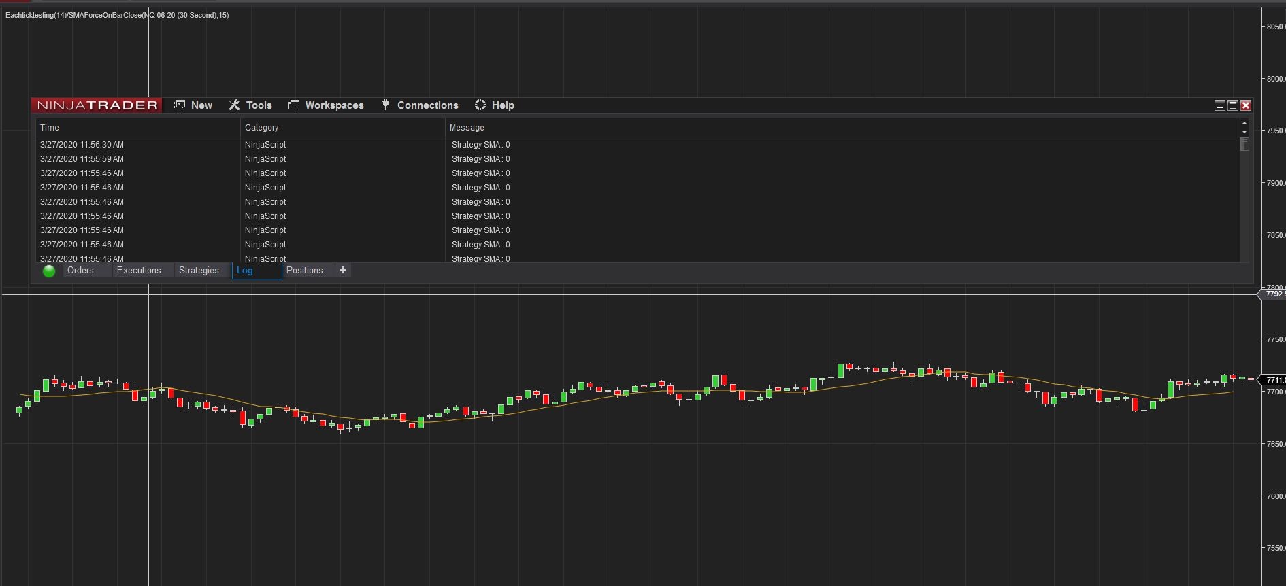Click the log scrollbar down arrow

[x=1244, y=131]
